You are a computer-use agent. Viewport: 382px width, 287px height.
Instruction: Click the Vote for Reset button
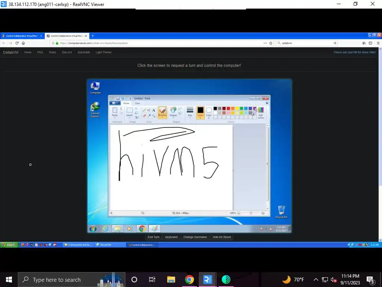tap(222, 237)
